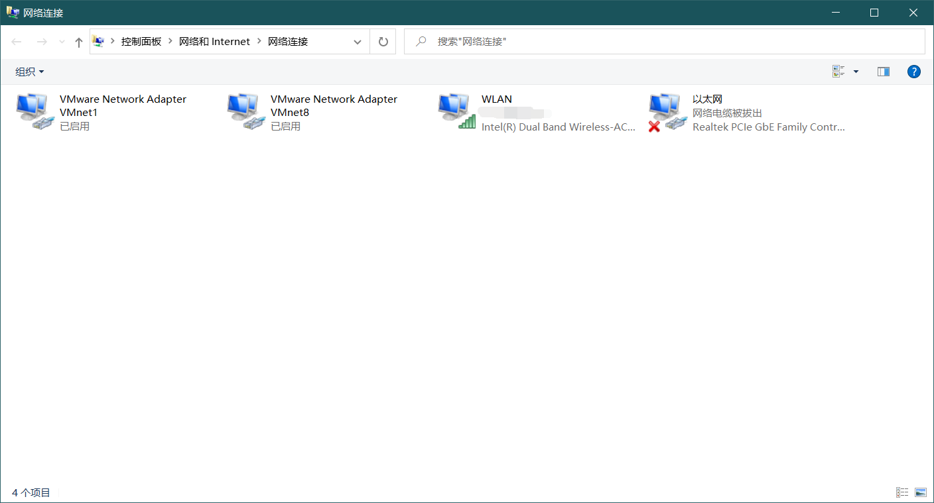Click the blue help question mark icon
The image size is (934, 503).
coord(914,72)
